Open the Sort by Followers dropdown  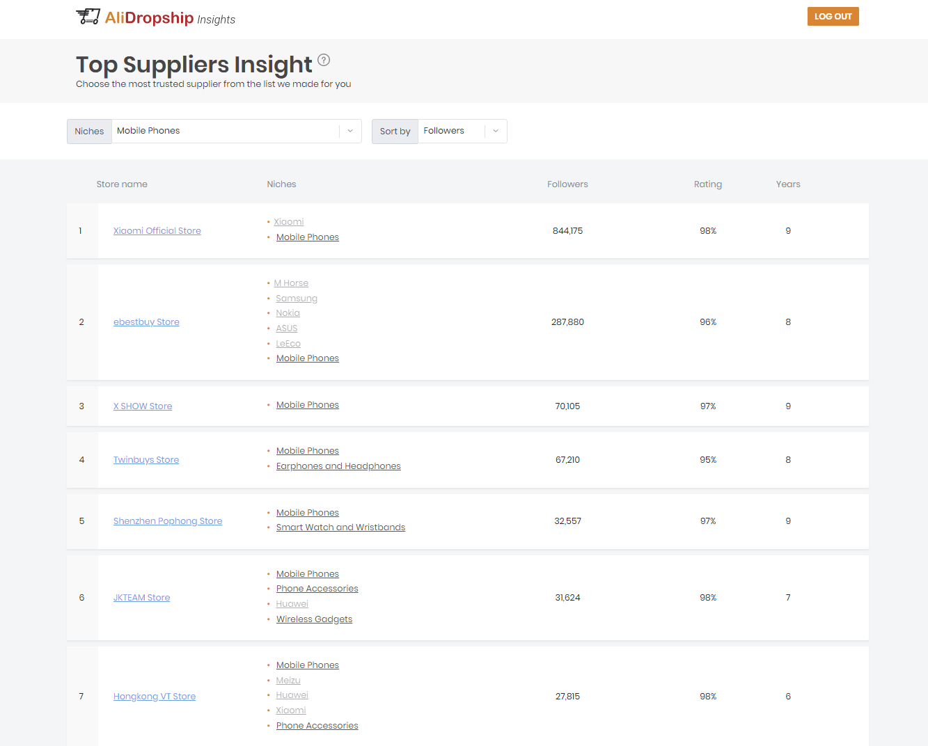453,131
